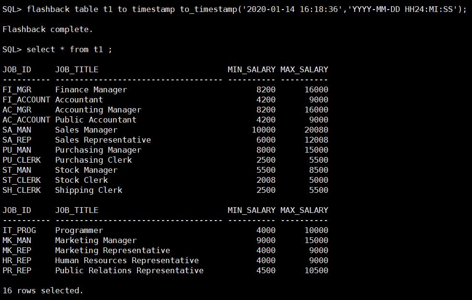The width and height of the screenshot is (472, 300).
Task: Click the Shipping Clerk row entry
Action: tap(89, 190)
